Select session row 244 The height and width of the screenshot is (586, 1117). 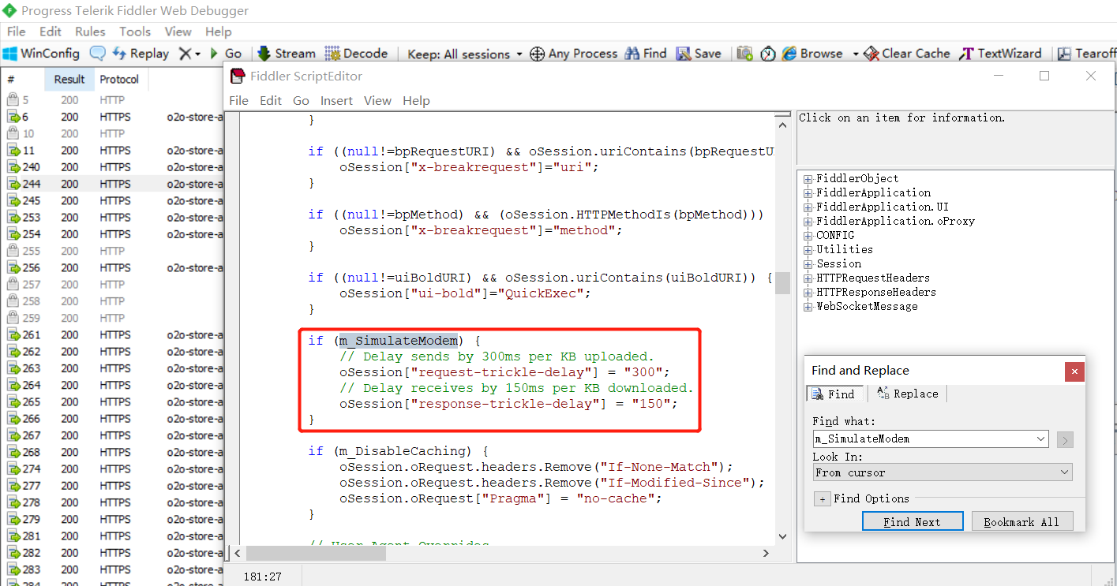(x=112, y=184)
